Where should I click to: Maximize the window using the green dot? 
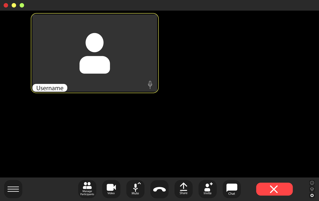pos(22,5)
